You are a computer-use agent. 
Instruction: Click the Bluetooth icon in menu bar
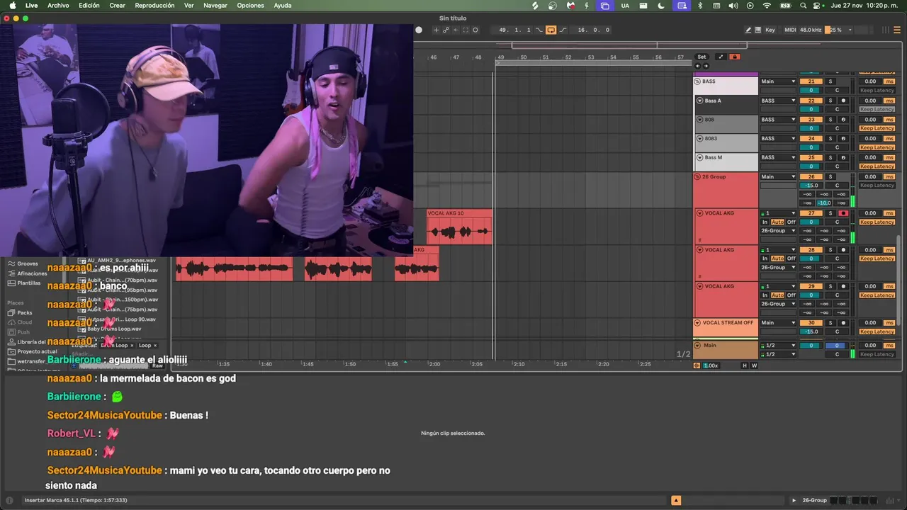click(700, 5)
